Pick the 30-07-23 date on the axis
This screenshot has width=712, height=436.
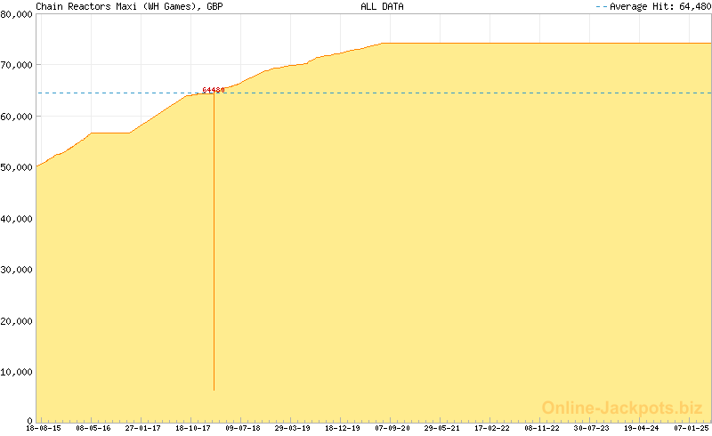click(x=592, y=428)
